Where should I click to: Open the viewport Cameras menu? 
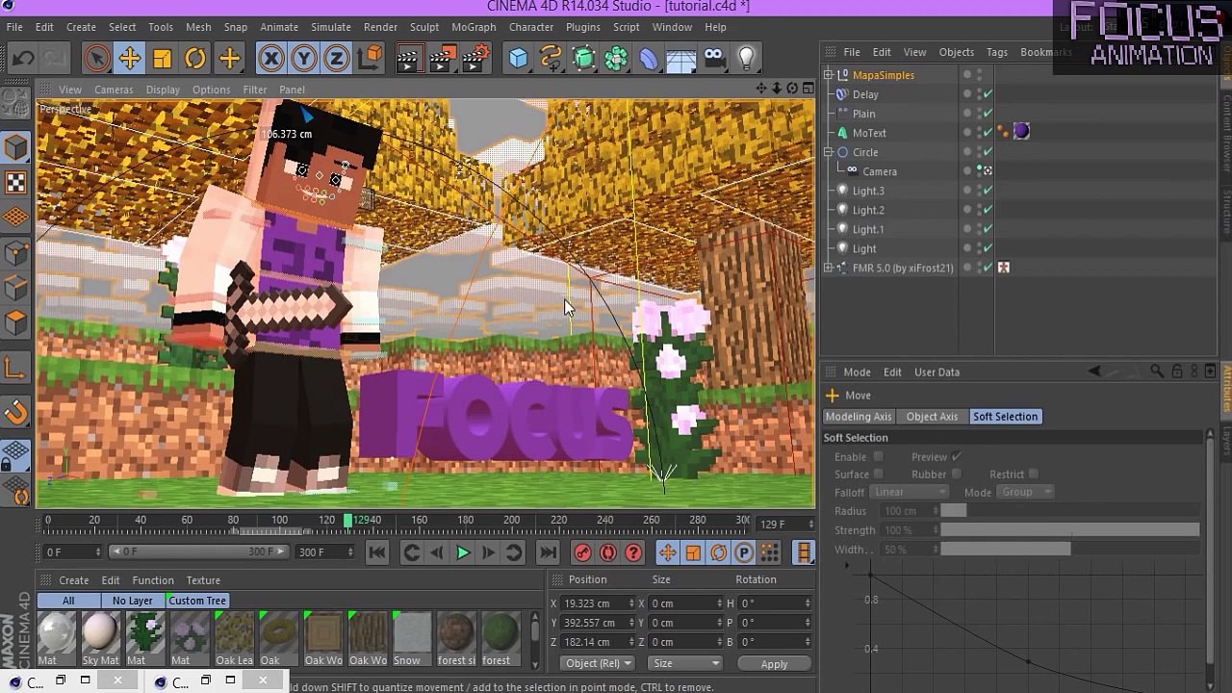(114, 90)
